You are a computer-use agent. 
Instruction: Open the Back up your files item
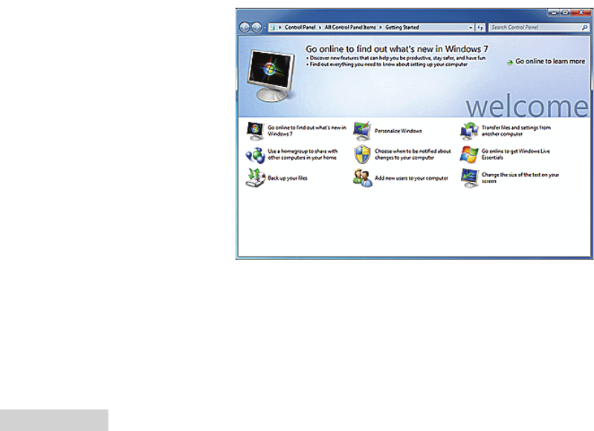pos(288,178)
